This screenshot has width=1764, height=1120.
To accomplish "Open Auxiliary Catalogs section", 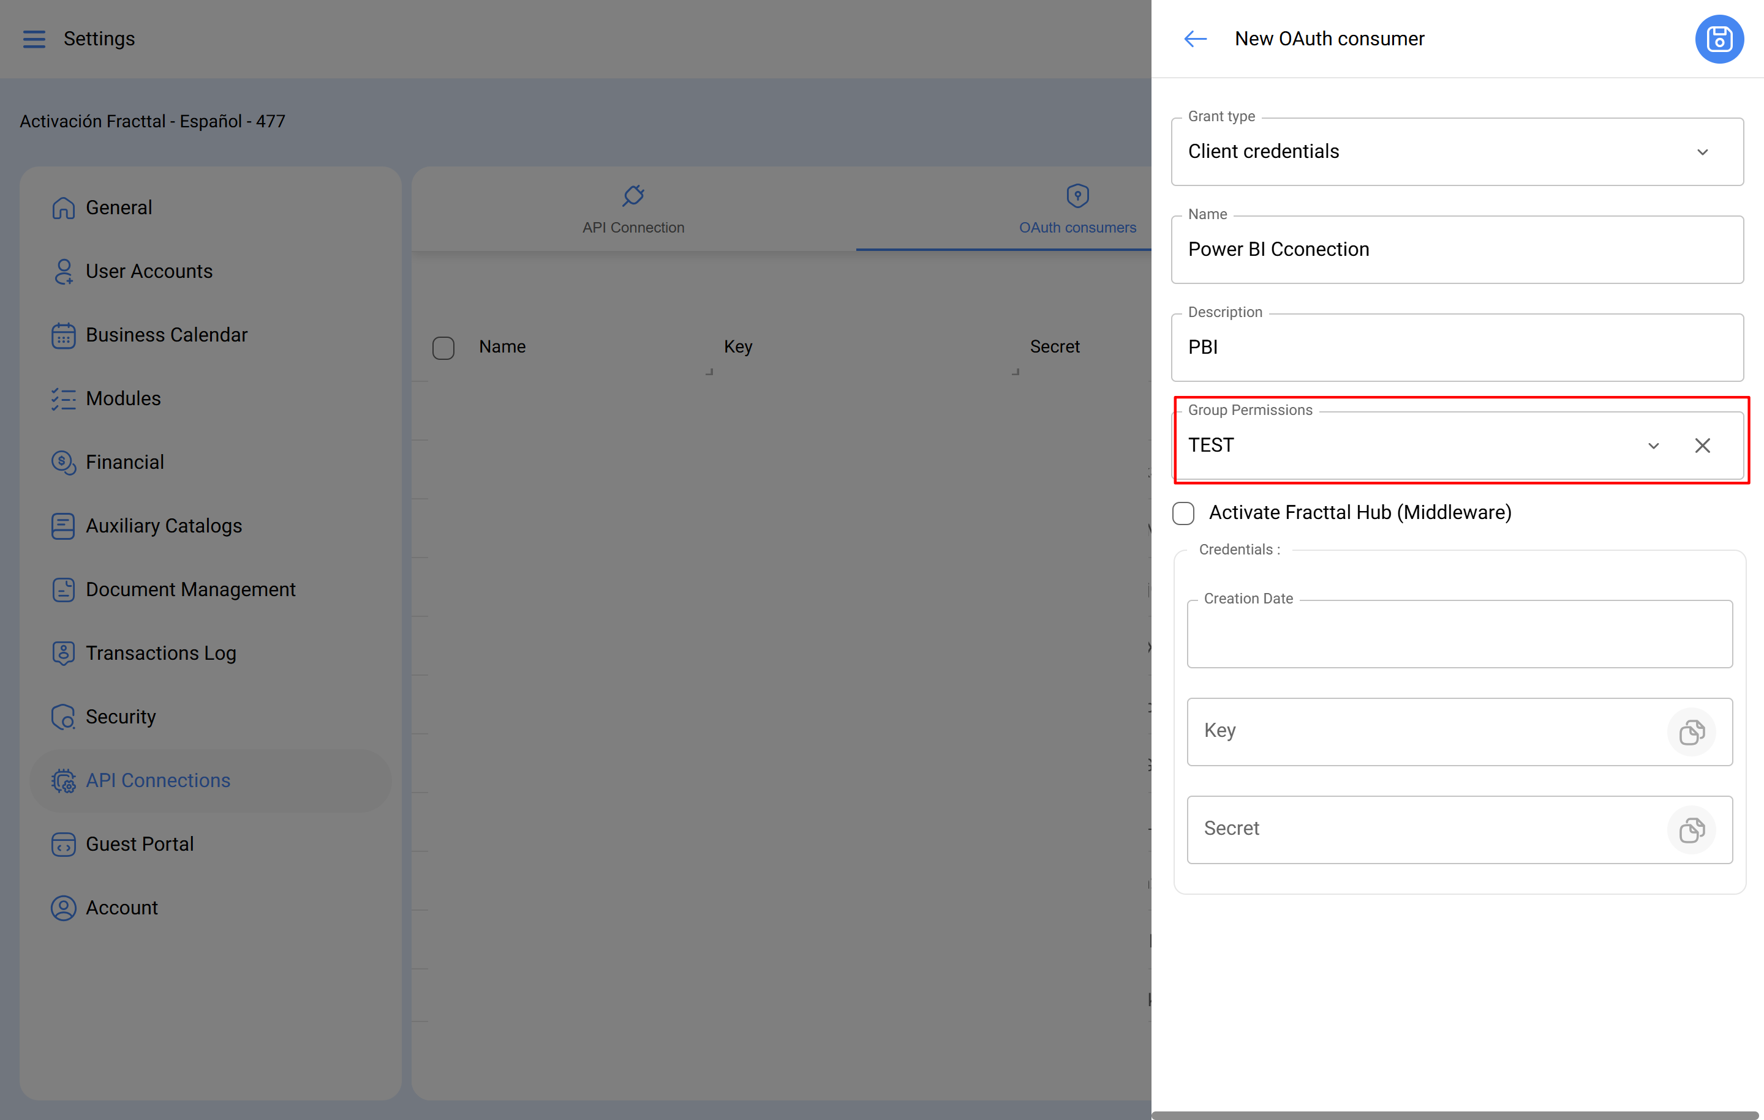I will pos(164,526).
